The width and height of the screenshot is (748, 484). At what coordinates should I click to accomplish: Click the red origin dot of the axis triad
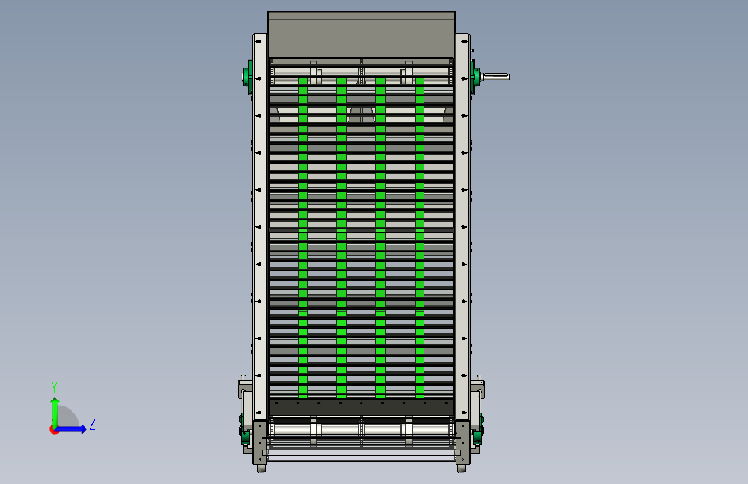(x=53, y=430)
